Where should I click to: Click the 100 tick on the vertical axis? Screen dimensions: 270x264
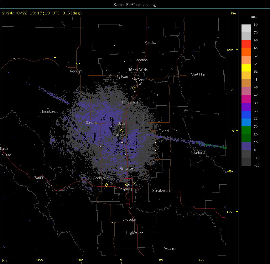point(230,50)
